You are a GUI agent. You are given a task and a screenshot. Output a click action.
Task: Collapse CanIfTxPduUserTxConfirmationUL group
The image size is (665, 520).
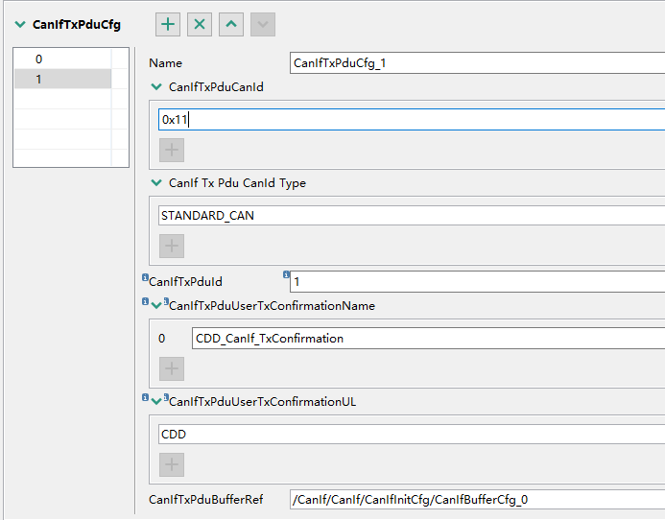156,402
